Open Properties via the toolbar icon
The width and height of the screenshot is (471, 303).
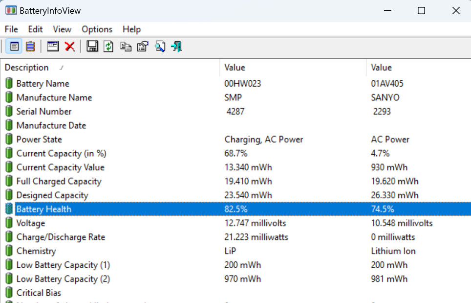[143, 47]
